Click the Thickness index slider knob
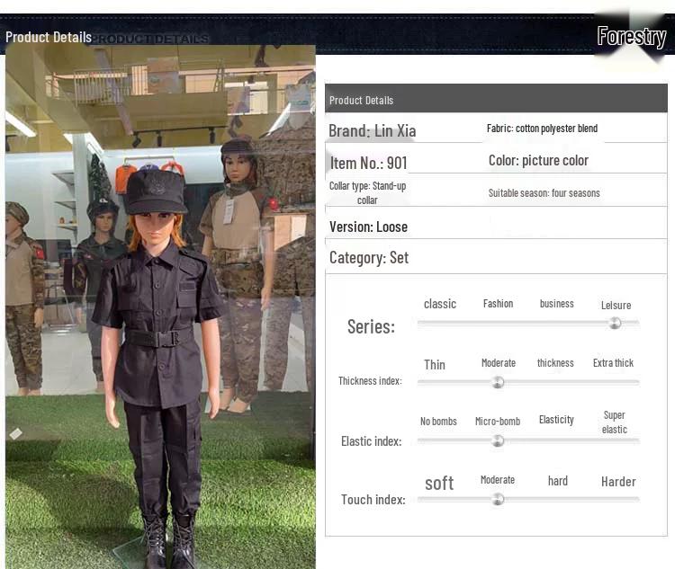This screenshot has width=675, height=569. (x=498, y=382)
